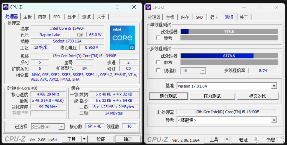Click the Intel Core i5 logo badge
The width and height of the screenshot is (287, 145).
coord(122,38)
